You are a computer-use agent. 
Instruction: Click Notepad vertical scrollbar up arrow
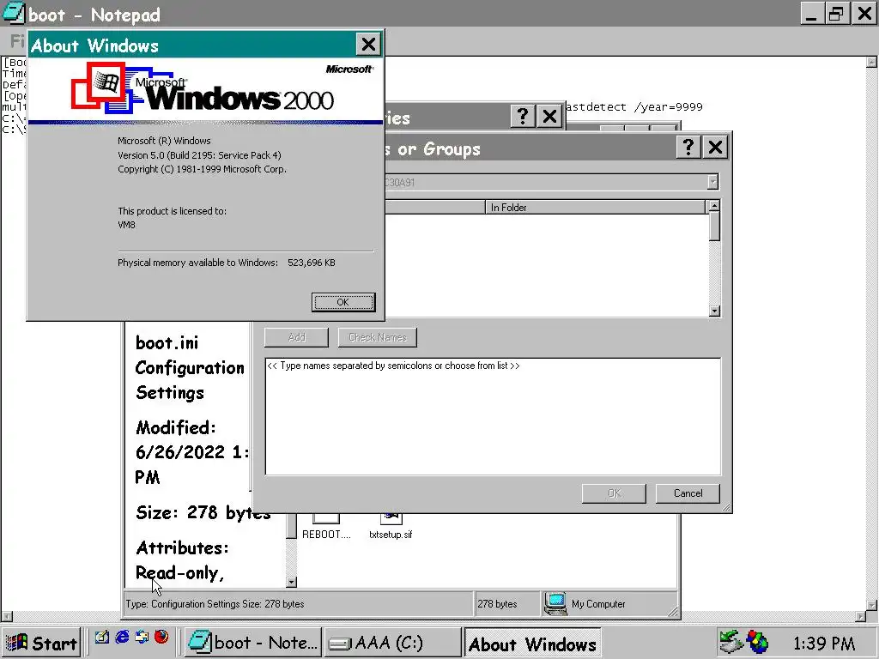click(x=872, y=62)
